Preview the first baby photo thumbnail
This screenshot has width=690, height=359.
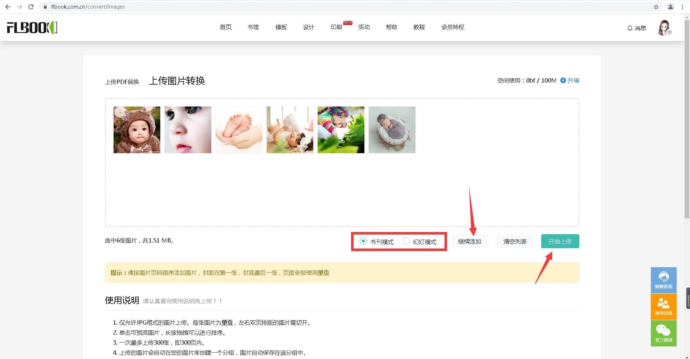point(137,129)
